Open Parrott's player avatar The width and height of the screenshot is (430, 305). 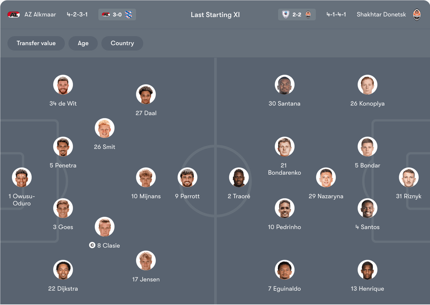[x=187, y=177]
